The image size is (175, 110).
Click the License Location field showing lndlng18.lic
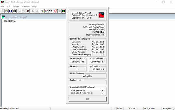pyautogui.click(x=87, y=76)
